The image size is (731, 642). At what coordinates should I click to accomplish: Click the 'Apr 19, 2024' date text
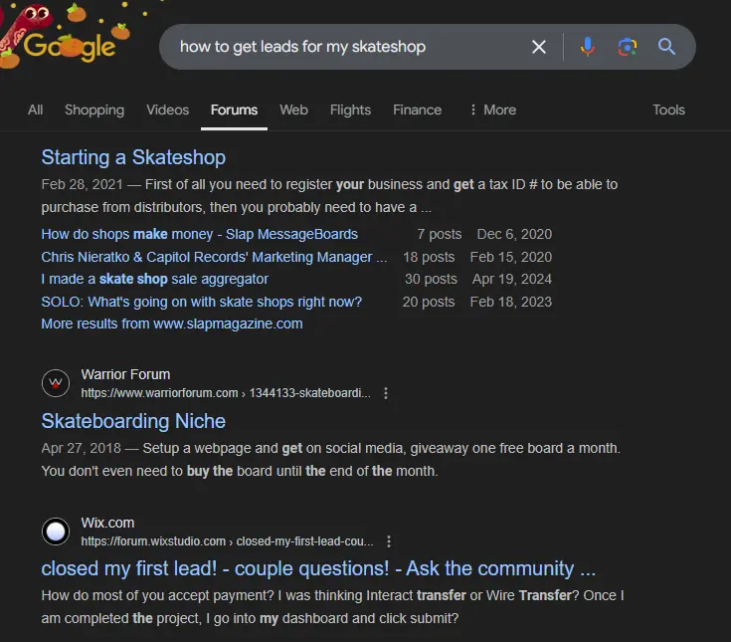(512, 279)
